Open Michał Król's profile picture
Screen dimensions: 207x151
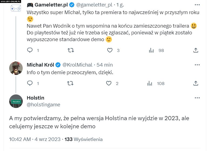click(16, 68)
